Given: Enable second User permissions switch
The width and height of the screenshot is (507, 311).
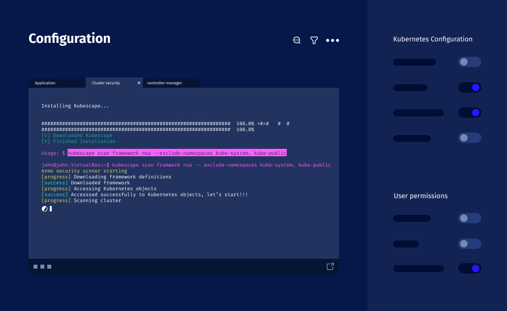Looking at the screenshot, I should point(470,244).
